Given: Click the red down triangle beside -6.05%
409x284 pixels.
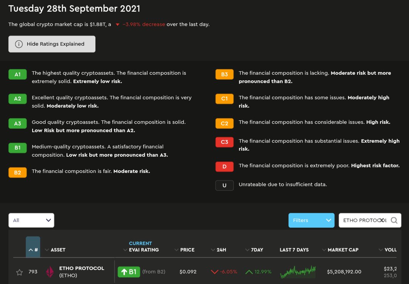Looking at the screenshot, I should pos(214,271).
